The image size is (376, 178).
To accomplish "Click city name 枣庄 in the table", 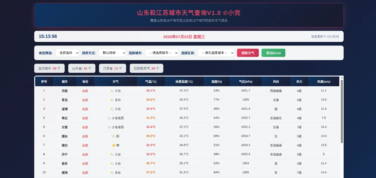I will (65, 118).
